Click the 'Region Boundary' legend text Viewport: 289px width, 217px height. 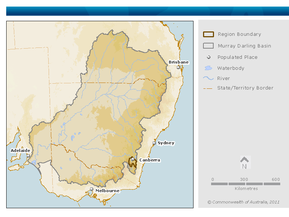pyautogui.click(x=239, y=34)
